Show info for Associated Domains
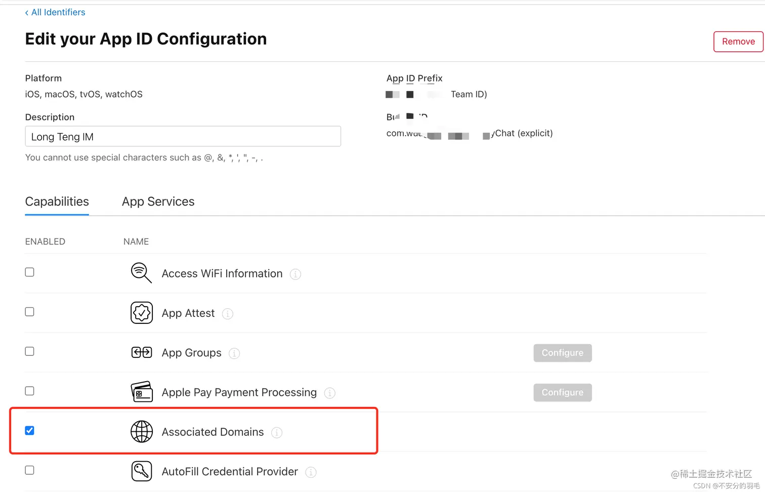This screenshot has width=765, height=492. 277,432
